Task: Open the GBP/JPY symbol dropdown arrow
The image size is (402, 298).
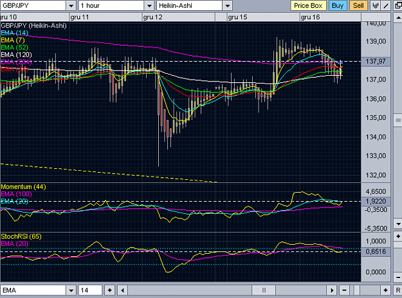Action: tap(71, 5)
